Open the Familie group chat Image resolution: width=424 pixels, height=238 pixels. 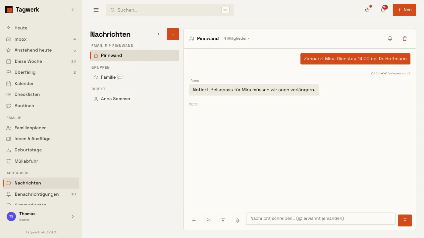[x=134, y=77]
